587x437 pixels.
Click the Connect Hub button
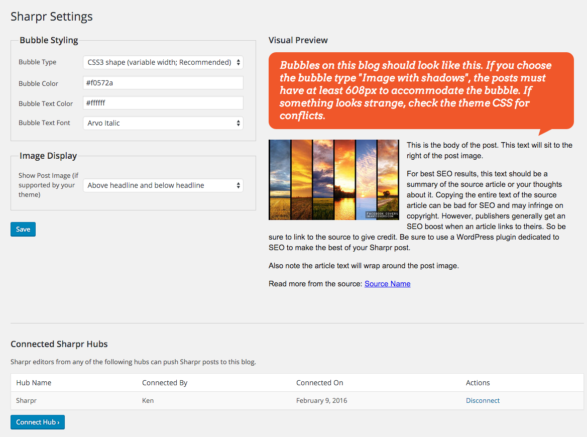pos(38,422)
